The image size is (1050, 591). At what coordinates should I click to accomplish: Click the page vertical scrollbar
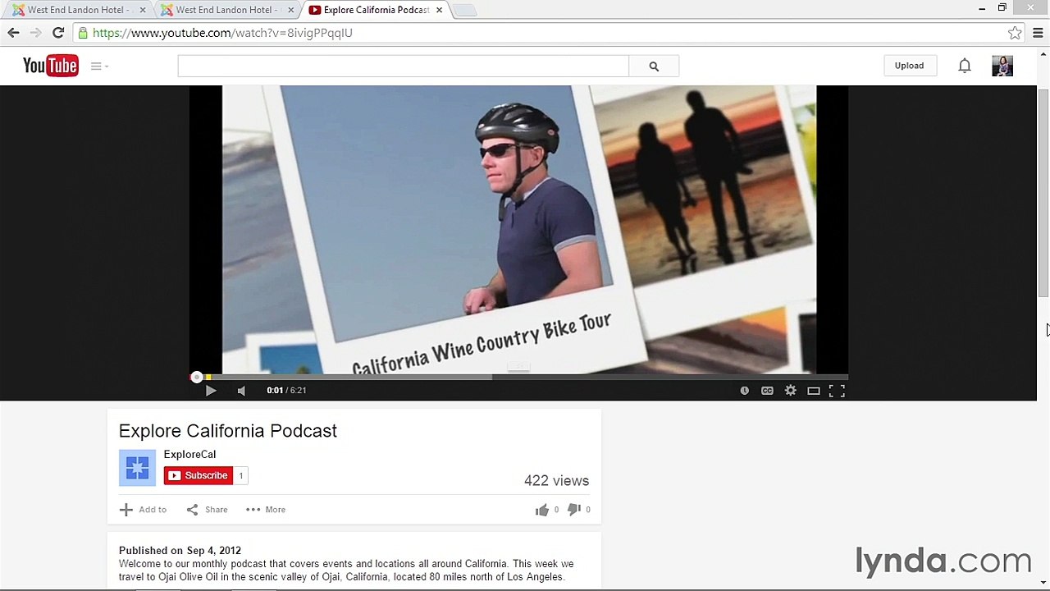point(1043,192)
